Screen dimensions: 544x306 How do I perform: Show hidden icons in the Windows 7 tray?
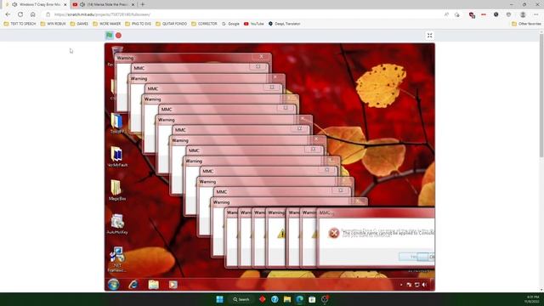(x=401, y=285)
